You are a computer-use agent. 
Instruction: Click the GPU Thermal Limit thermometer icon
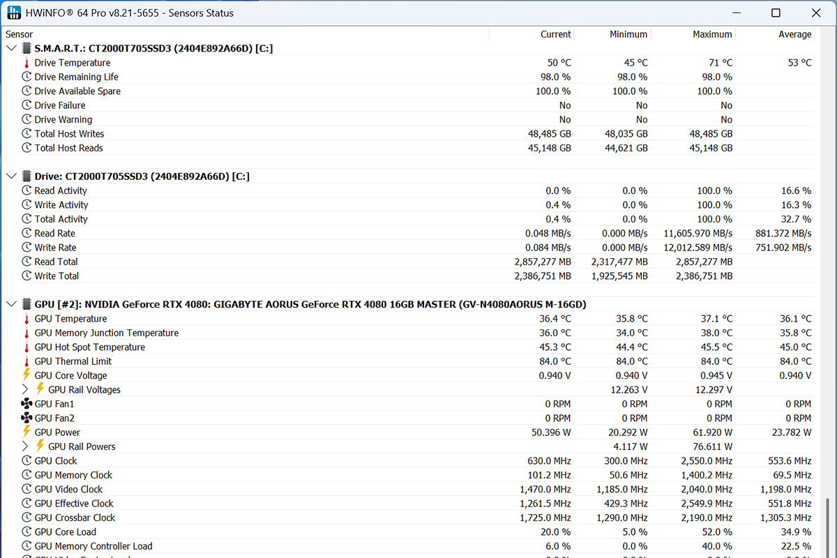pos(27,361)
